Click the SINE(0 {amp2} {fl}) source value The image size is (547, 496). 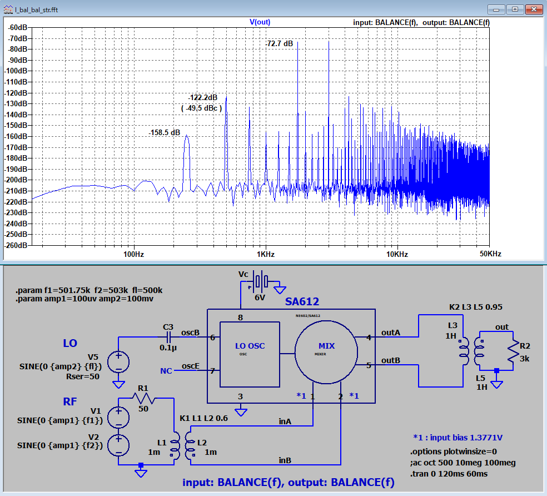61,367
